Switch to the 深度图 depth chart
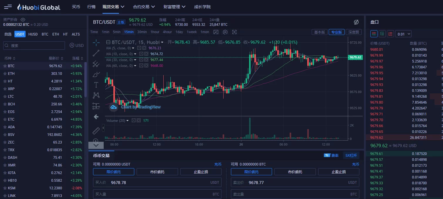 pyautogui.click(x=353, y=32)
